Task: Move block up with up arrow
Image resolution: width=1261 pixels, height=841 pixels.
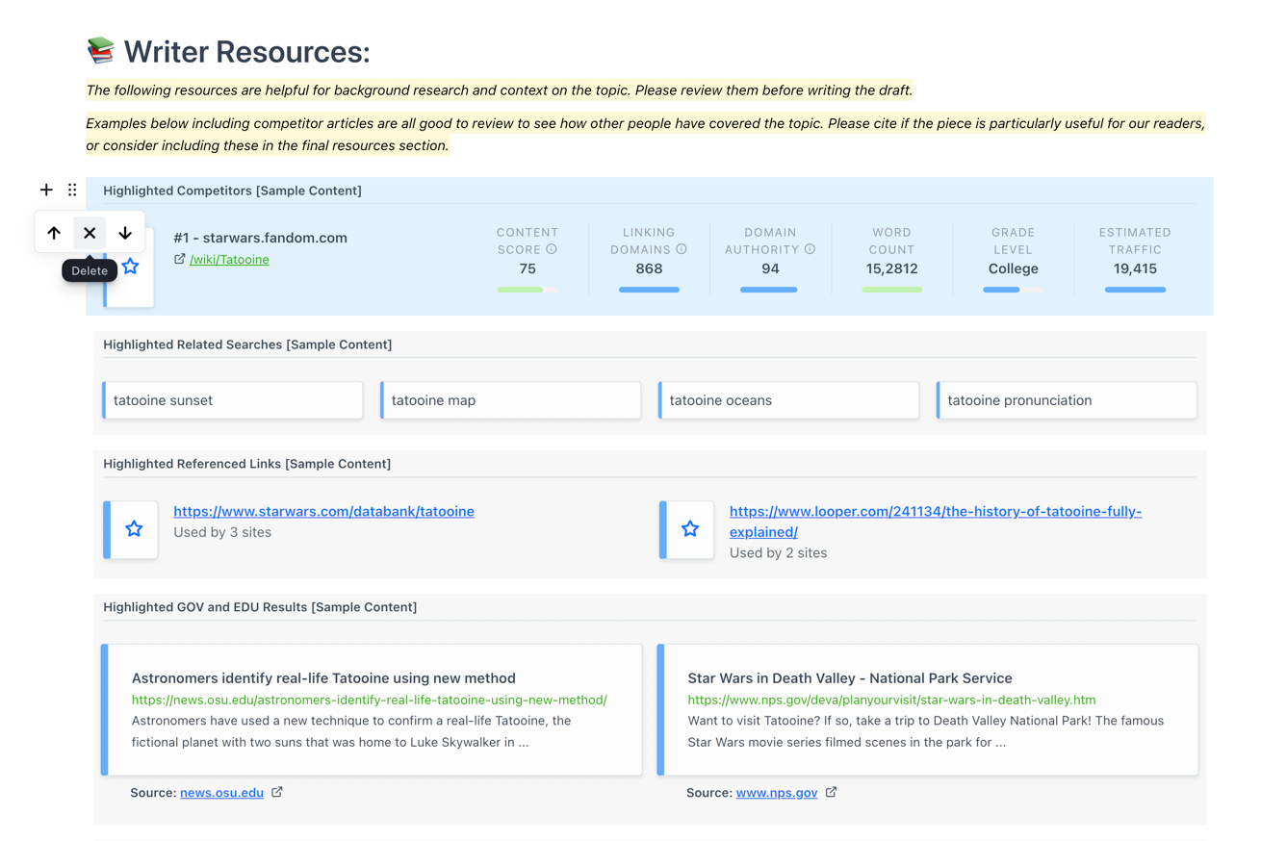Action: [x=54, y=233]
